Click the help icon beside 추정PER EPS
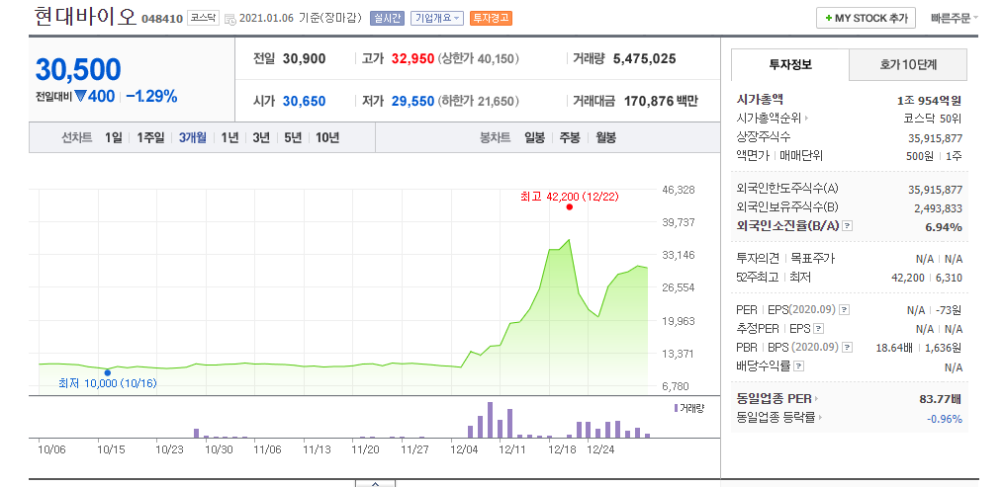1005x487 pixels. (x=818, y=329)
